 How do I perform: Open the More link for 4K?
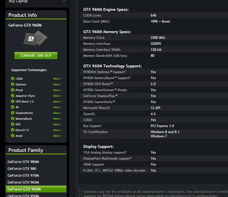[57, 107]
